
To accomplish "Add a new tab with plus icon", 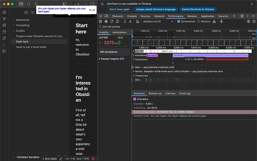I will (78, 4).
